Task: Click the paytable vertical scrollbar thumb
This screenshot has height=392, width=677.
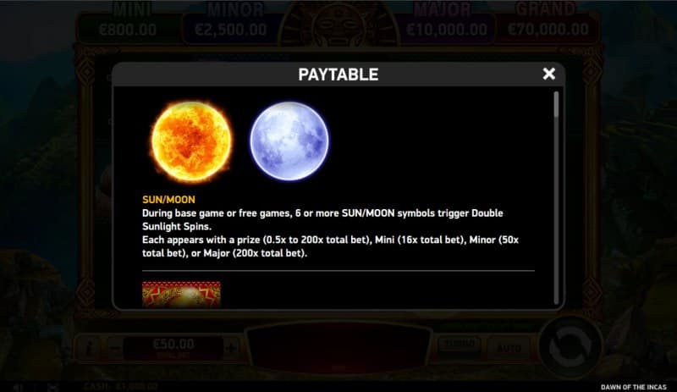Action: (x=556, y=105)
